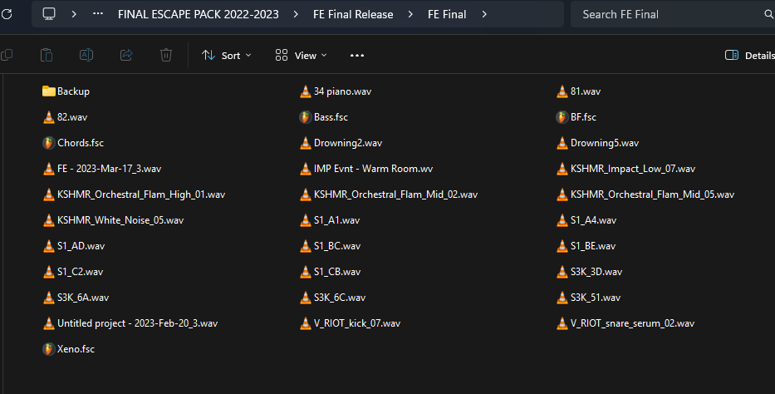Go to FE Final Release breadcrumb

point(353,14)
